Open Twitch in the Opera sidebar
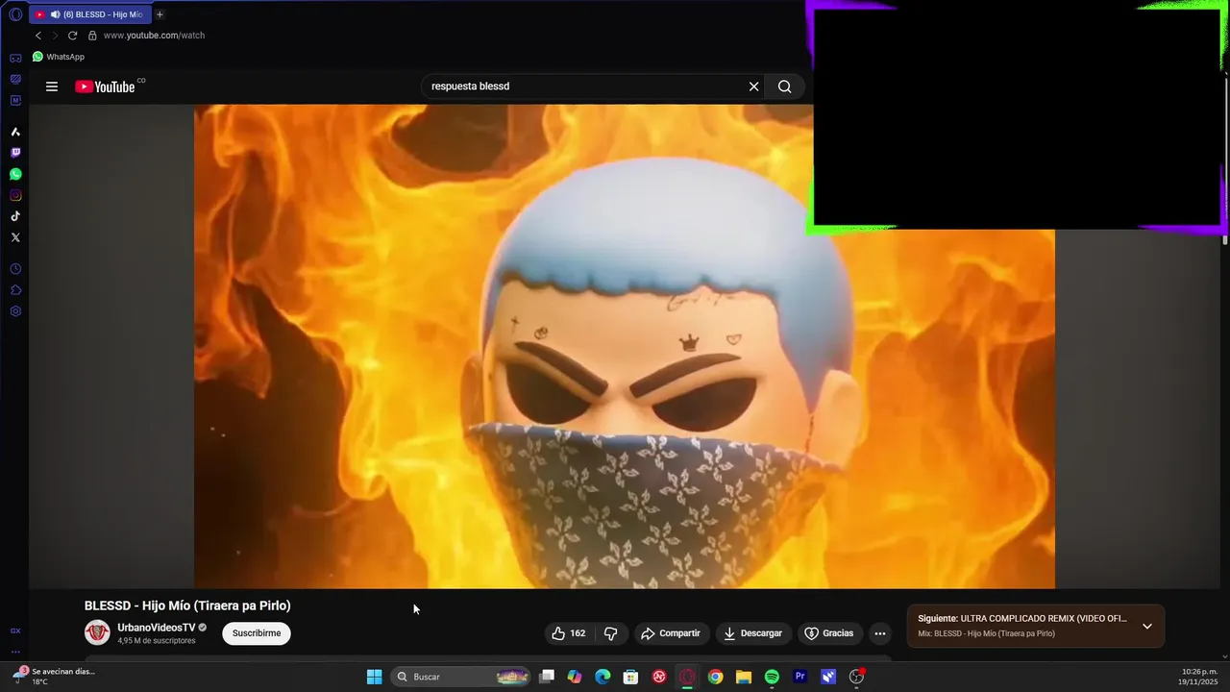 point(15,153)
